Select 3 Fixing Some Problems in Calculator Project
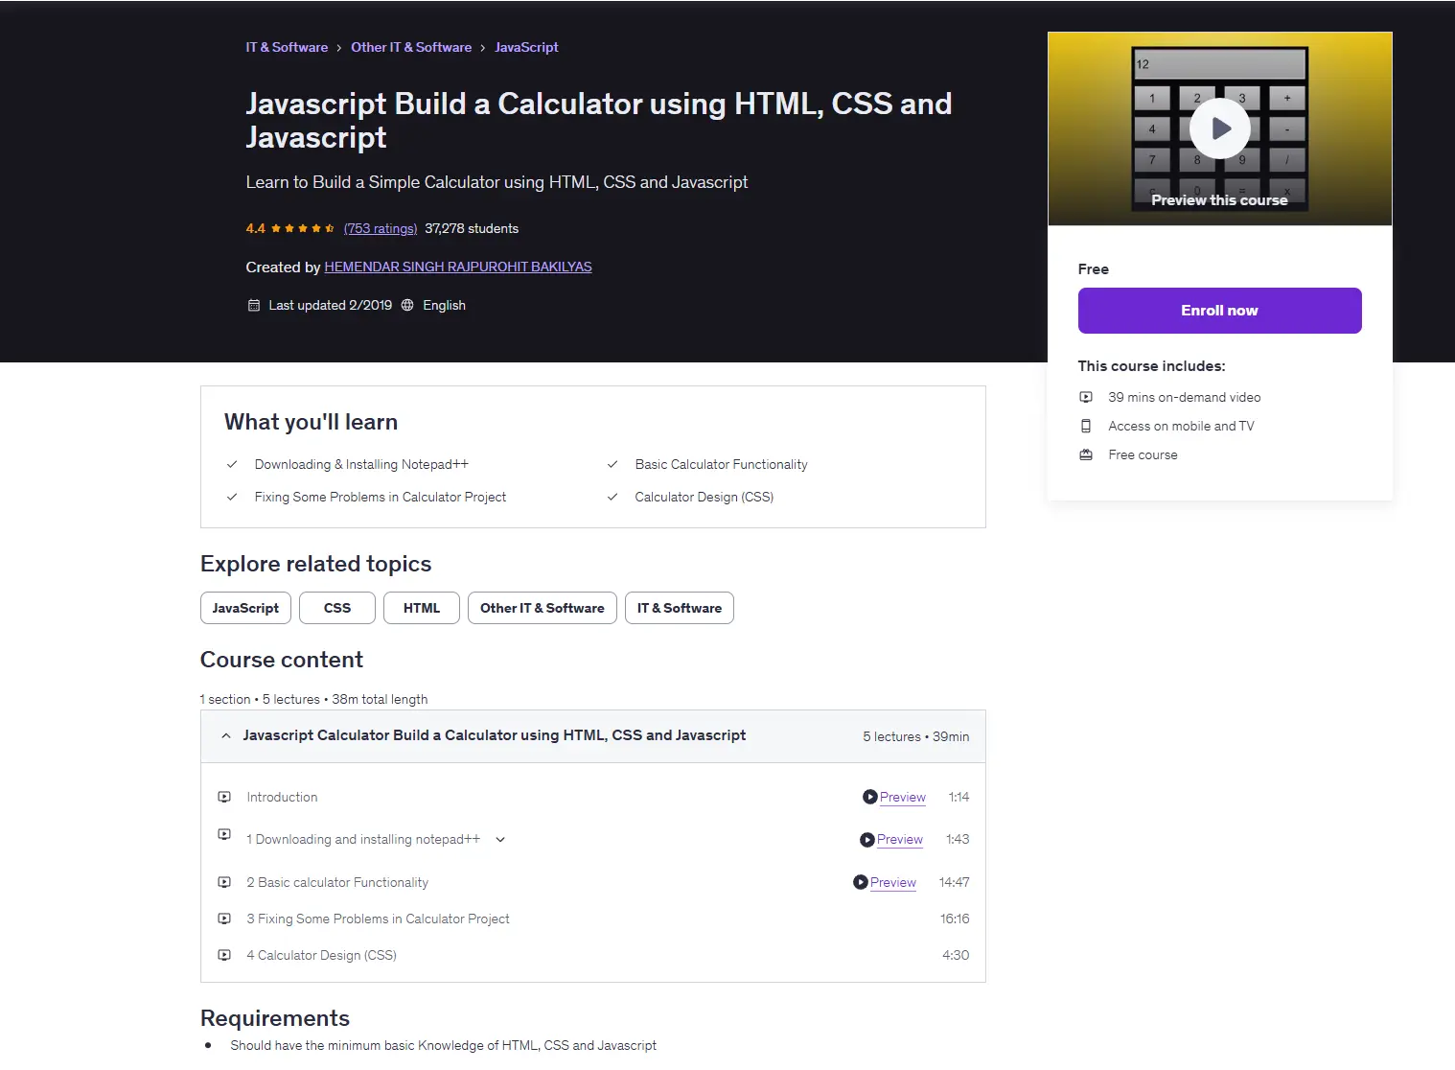 coord(378,919)
